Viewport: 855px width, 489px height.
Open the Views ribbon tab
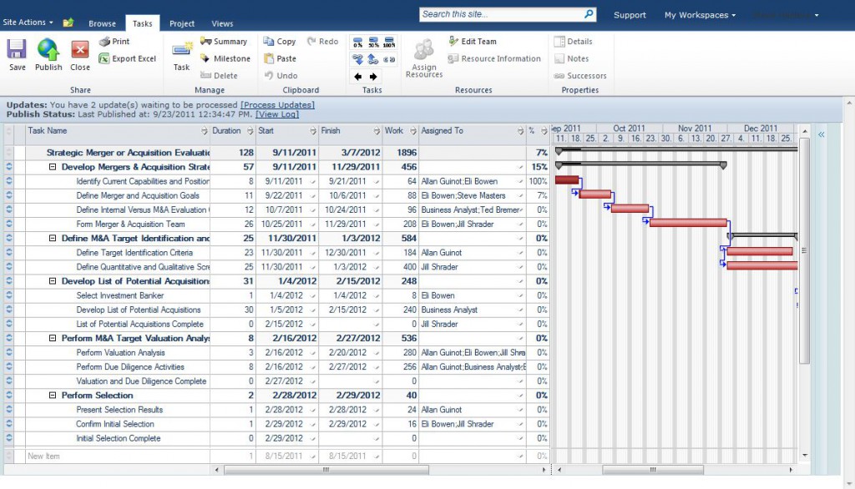point(222,23)
